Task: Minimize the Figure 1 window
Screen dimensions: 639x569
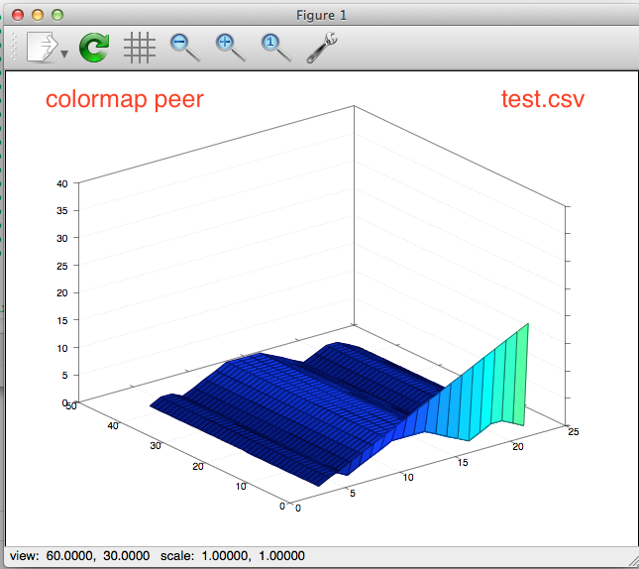Action: pyautogui.click(x=38, y=15)
